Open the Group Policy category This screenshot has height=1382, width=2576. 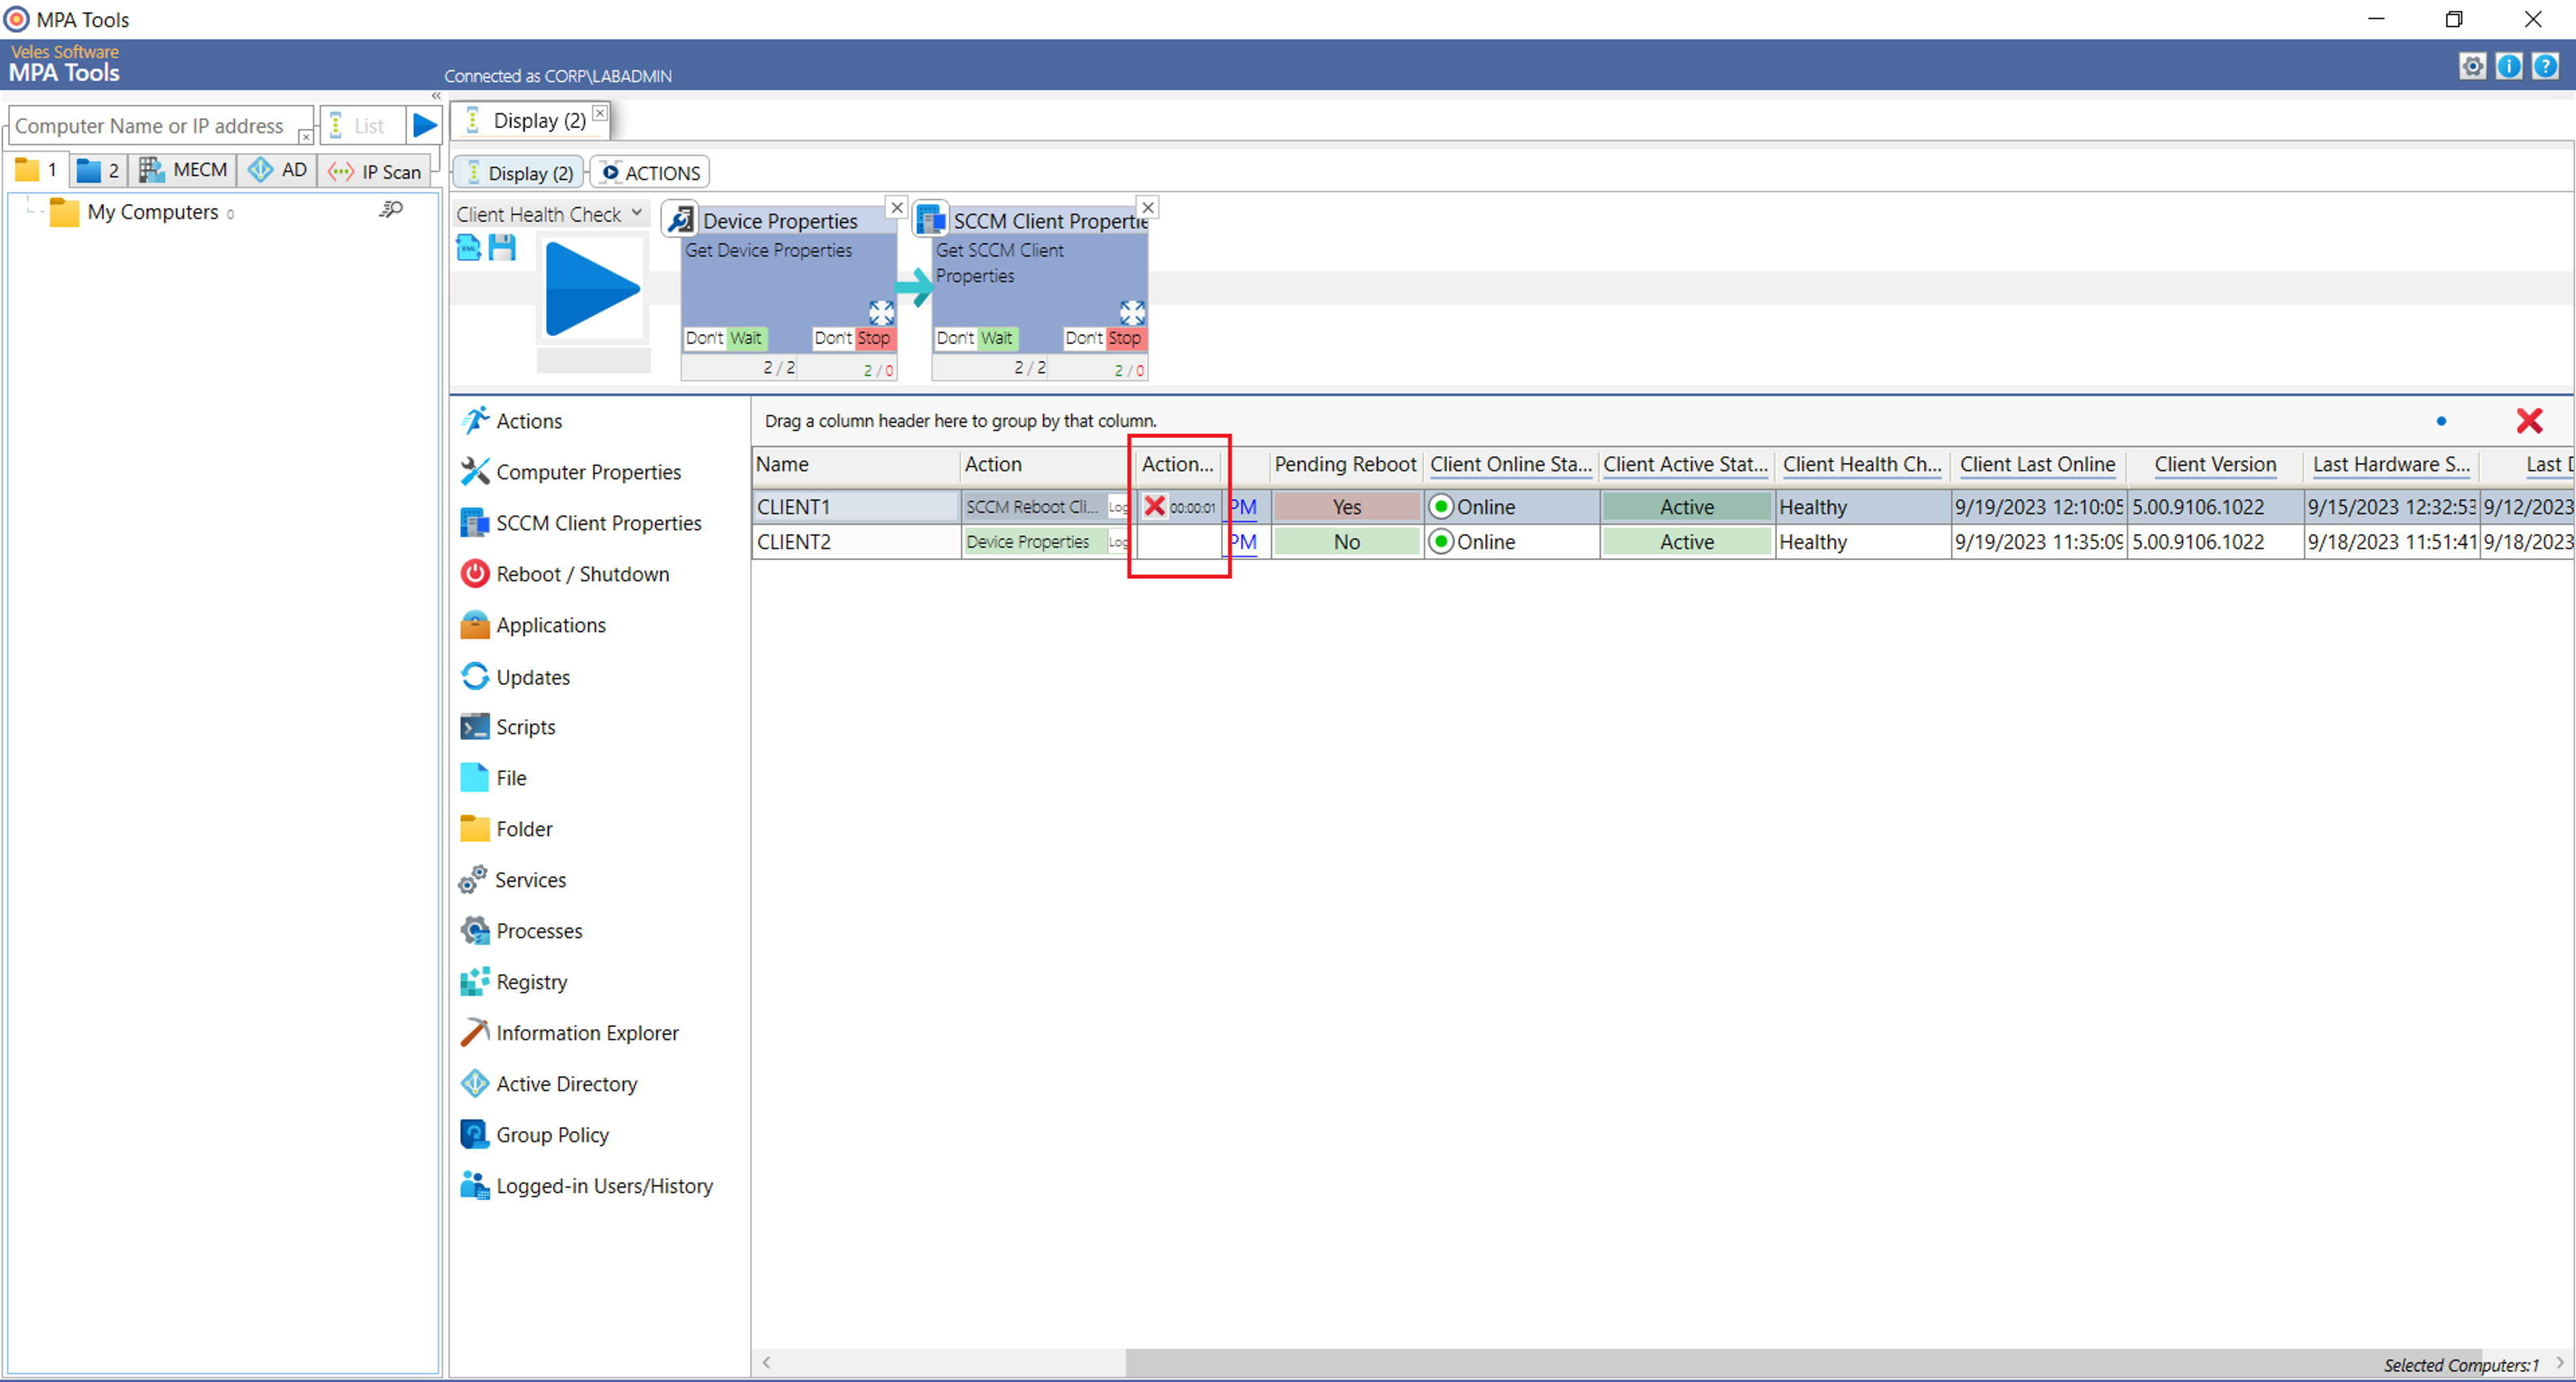(x=535, y=1135)
